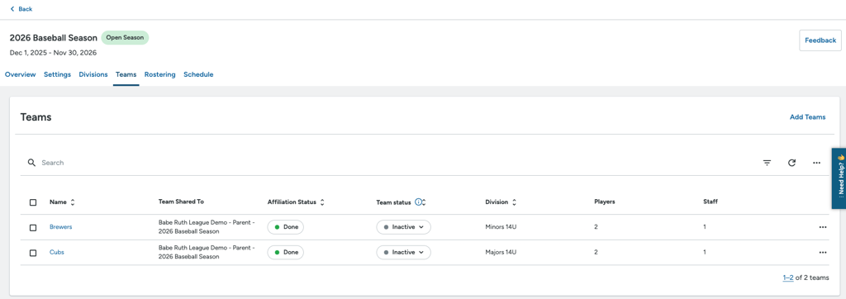Open the Rostering tab
Image resolution: width=846 pixels, height=299 pixels.
(x=159, y=74)
